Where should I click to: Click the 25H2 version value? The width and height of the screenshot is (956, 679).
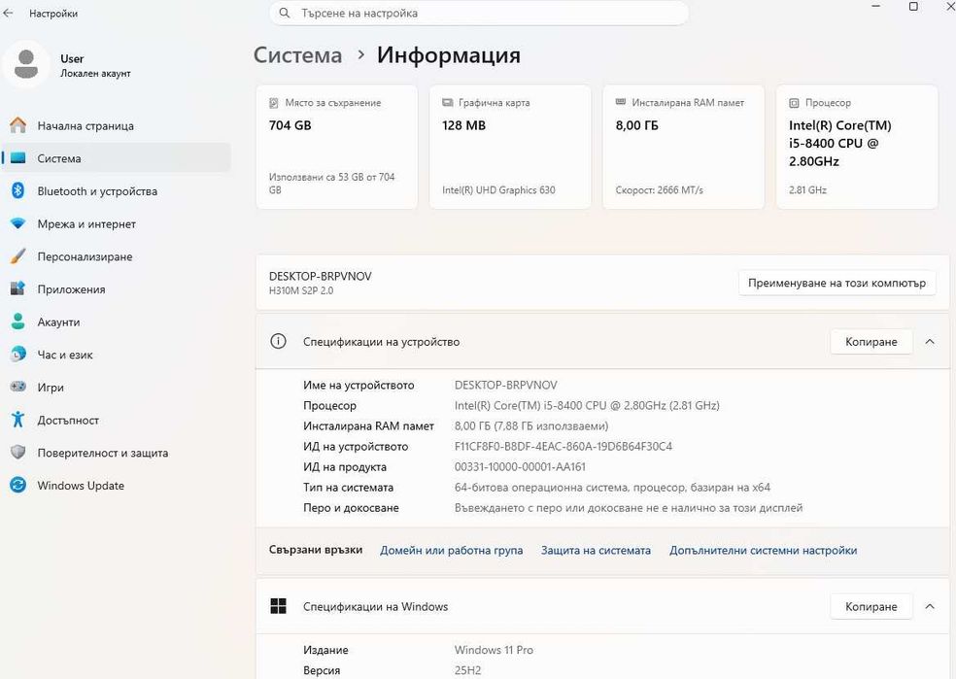coord(467,670)
